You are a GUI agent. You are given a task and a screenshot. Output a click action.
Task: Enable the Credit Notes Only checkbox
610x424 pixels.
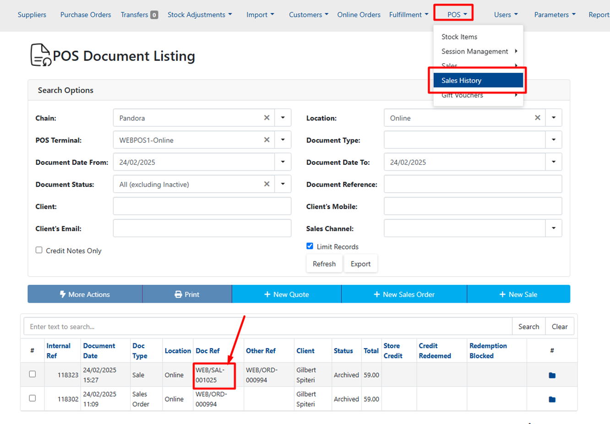[39, 250]
